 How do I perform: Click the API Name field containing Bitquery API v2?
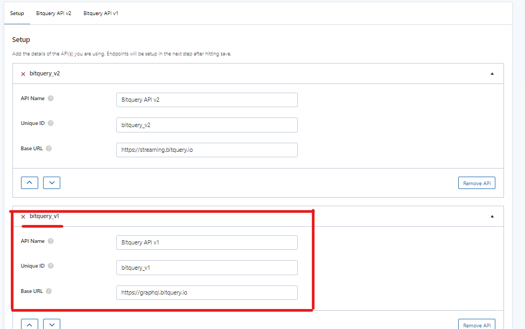point(207,100)
